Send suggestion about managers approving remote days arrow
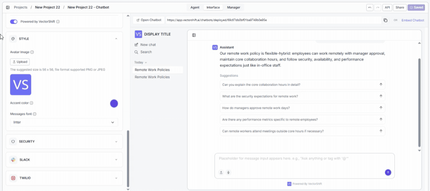Image resolution: width=430 pixels, height=191 pixels. click(x=381, y=108)
